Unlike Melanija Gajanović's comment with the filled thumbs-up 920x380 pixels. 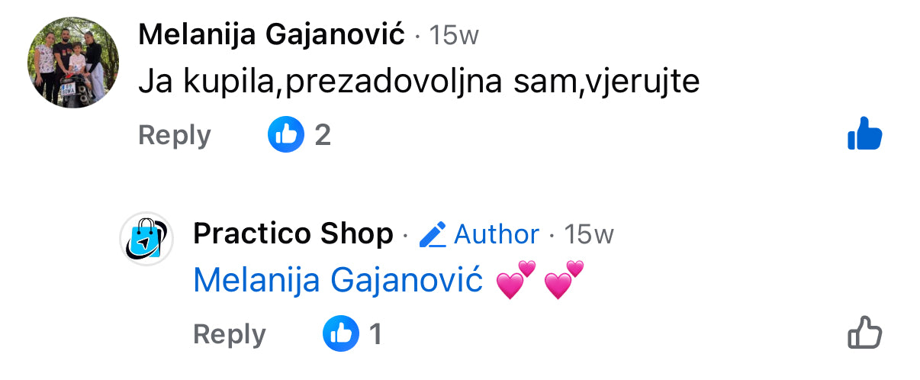pyautogui.click(x=864, y=135)
